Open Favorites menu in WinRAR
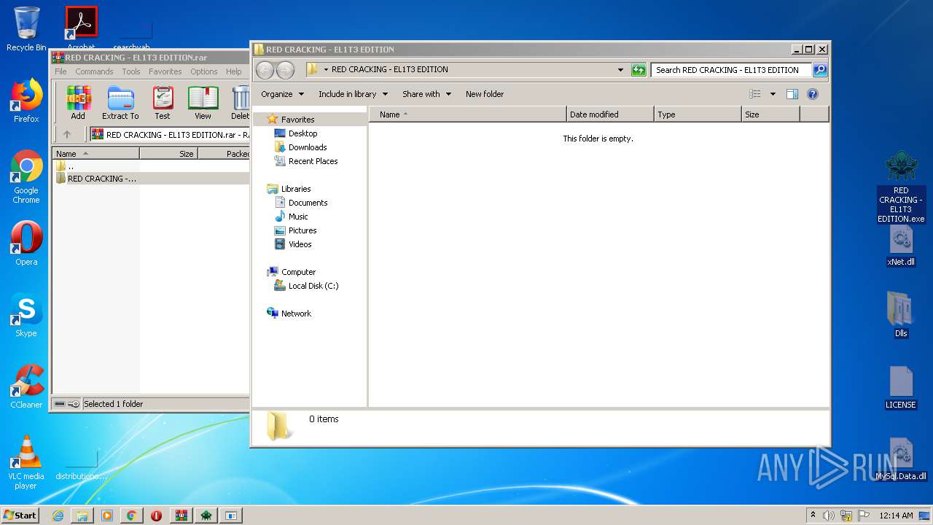The width and height of the screenshot is (933, 525). click(165, 71)
